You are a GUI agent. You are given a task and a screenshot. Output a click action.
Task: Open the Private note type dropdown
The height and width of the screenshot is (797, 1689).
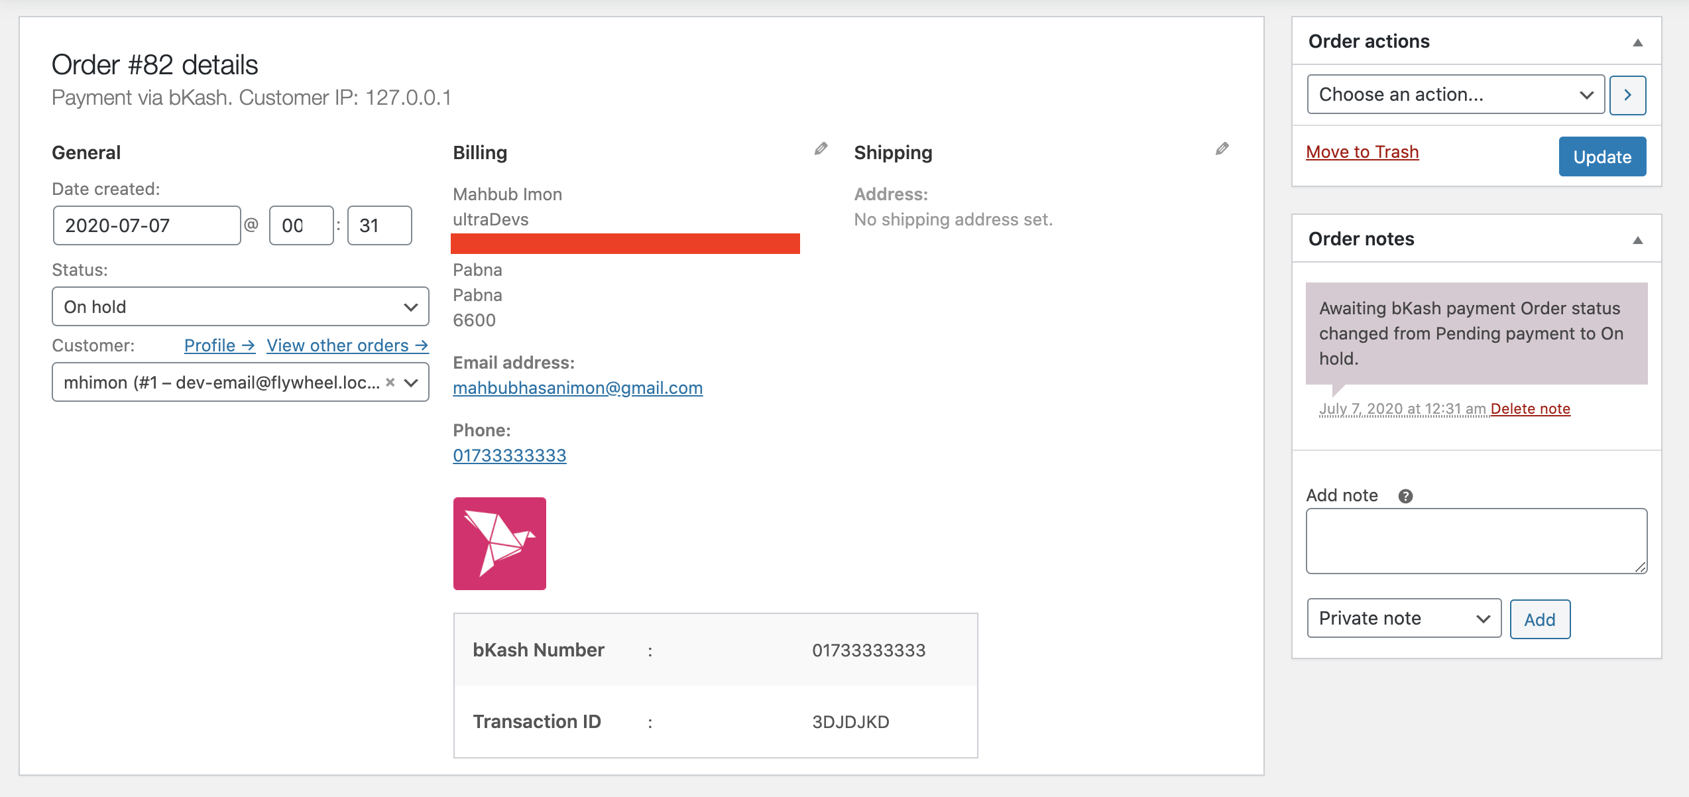point(1403,618)
